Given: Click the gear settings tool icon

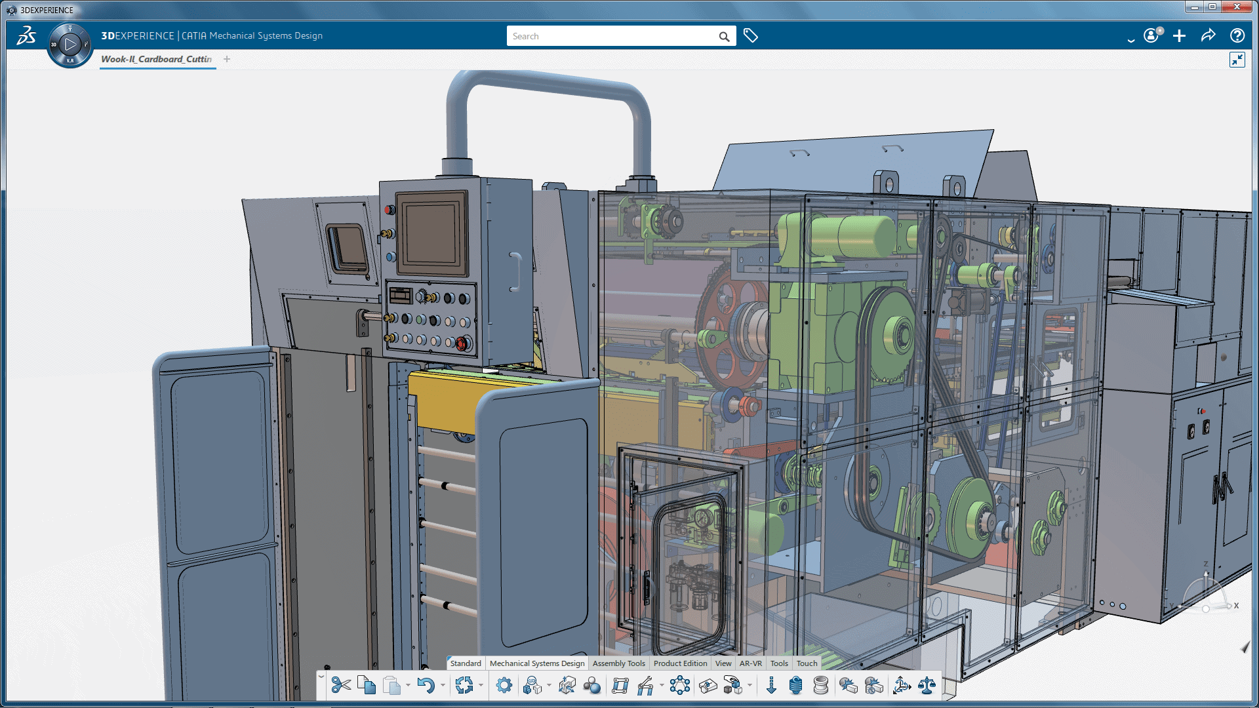Looking at the screenshot, I should [x=504, y=686].
